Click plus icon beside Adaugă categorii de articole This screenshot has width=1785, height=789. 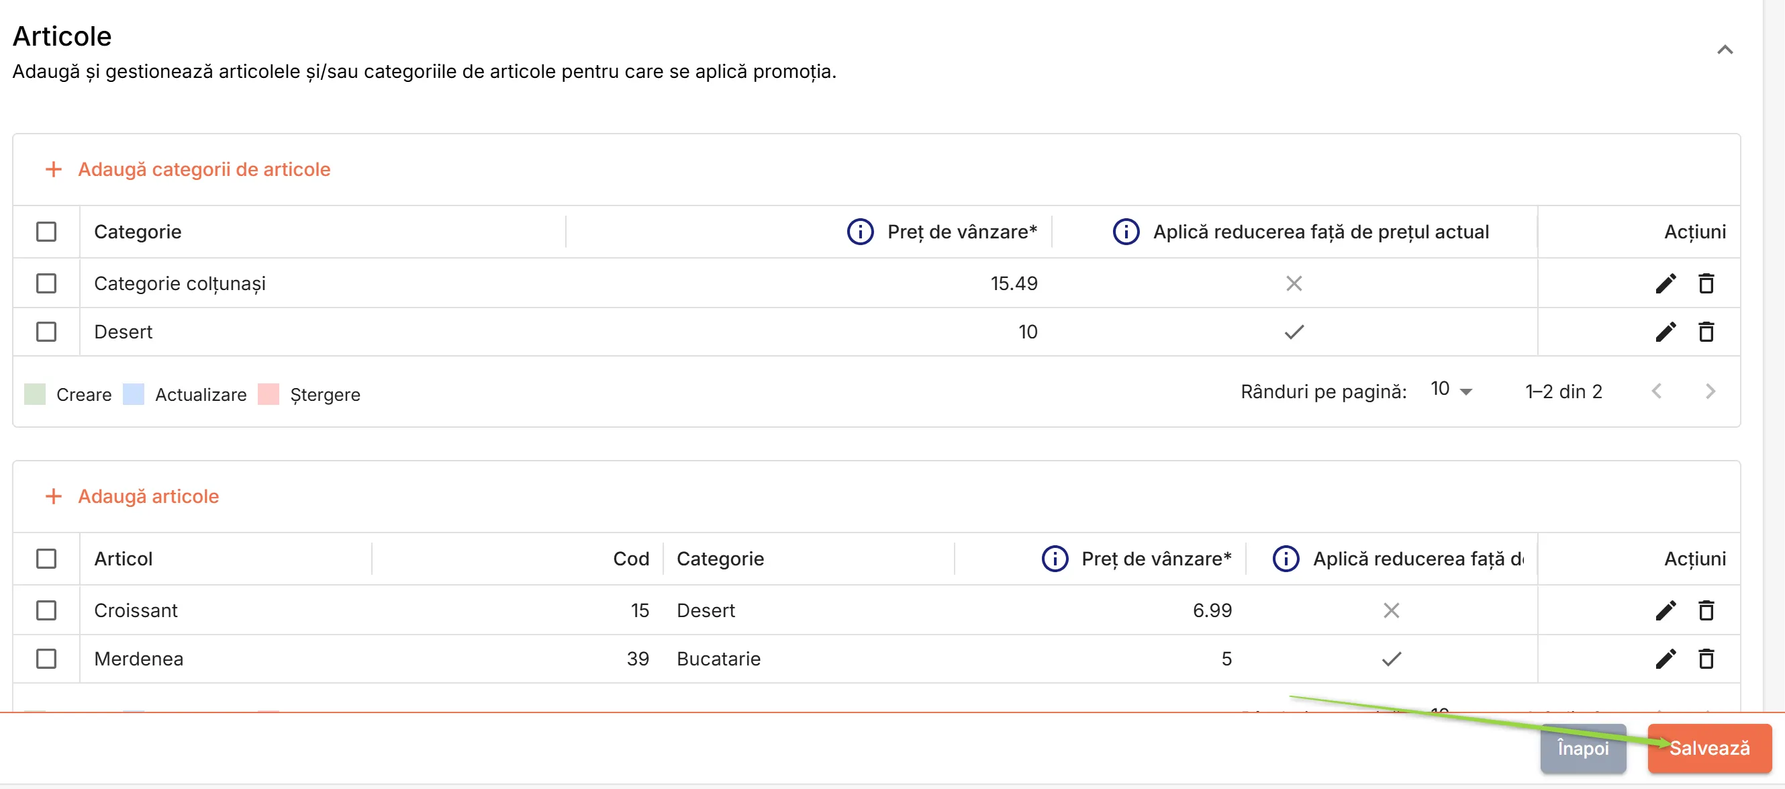[53, 169]
